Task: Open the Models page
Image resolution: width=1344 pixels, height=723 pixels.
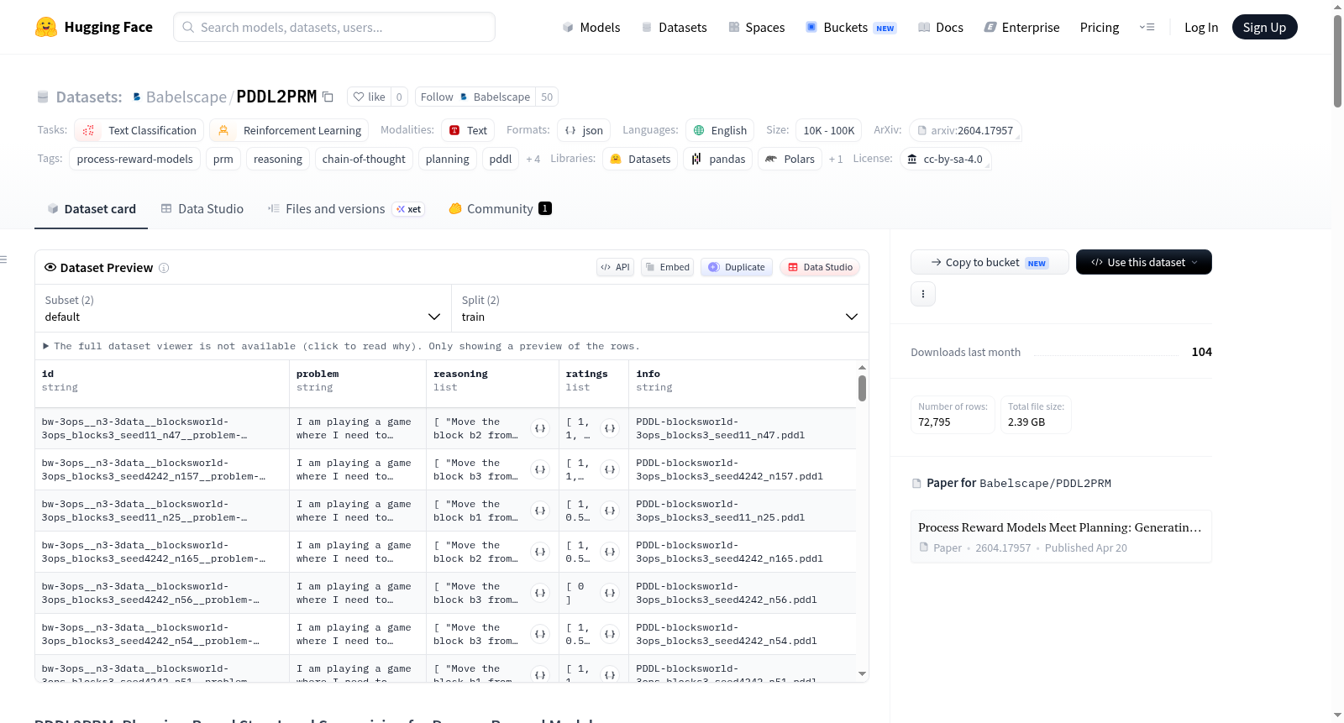Action: click(591, 27)
